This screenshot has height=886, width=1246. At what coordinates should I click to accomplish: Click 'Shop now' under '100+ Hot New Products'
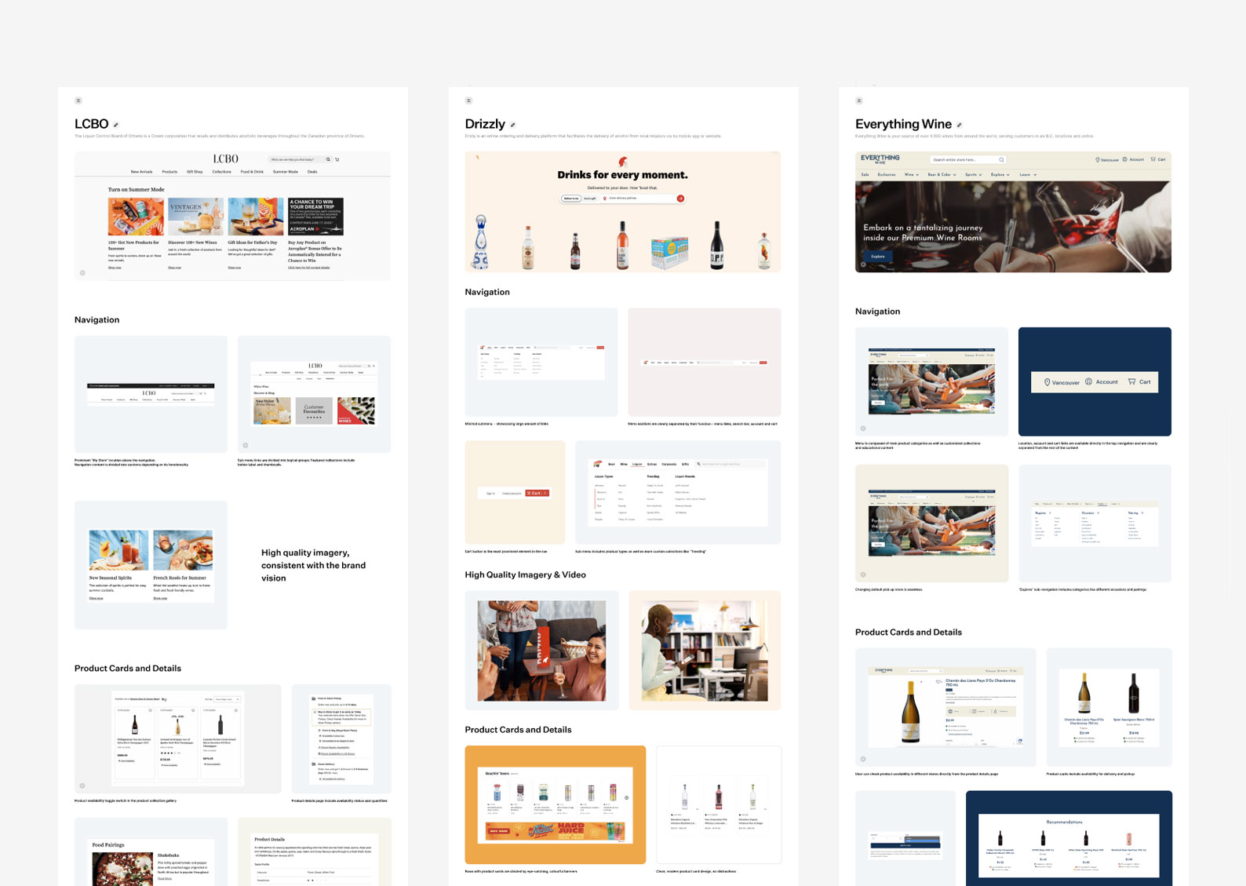click(115, 268)
